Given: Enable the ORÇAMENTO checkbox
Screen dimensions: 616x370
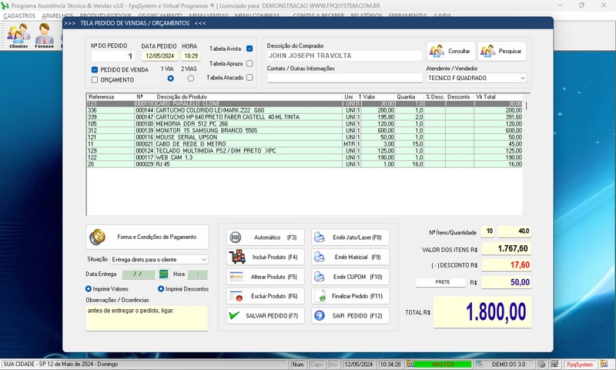Looking at the screenshot, I should (95, 79).
